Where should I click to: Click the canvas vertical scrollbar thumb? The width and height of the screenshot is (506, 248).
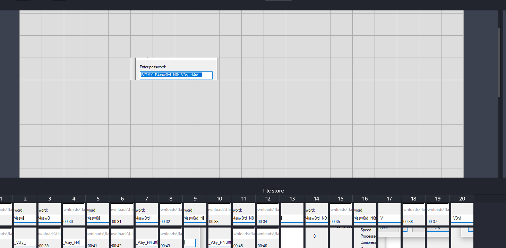pos(499,62)
